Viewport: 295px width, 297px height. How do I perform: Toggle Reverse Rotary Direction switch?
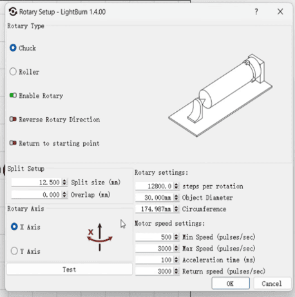click(x=13, y=119)
